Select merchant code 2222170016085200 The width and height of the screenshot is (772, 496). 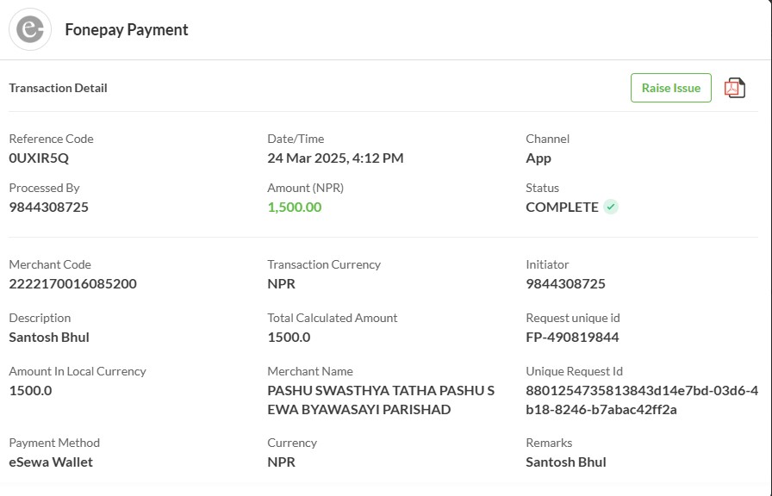coord(73,284)
